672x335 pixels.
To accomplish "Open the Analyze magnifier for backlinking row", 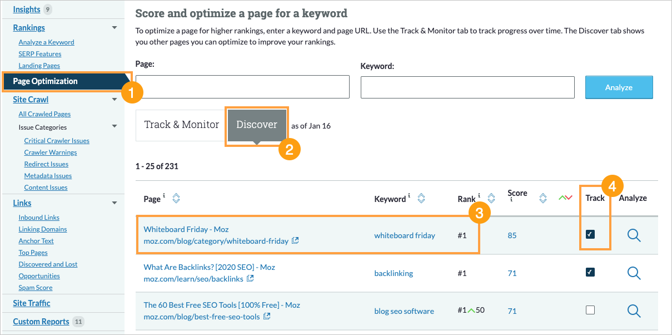I will tap(633, 273).
